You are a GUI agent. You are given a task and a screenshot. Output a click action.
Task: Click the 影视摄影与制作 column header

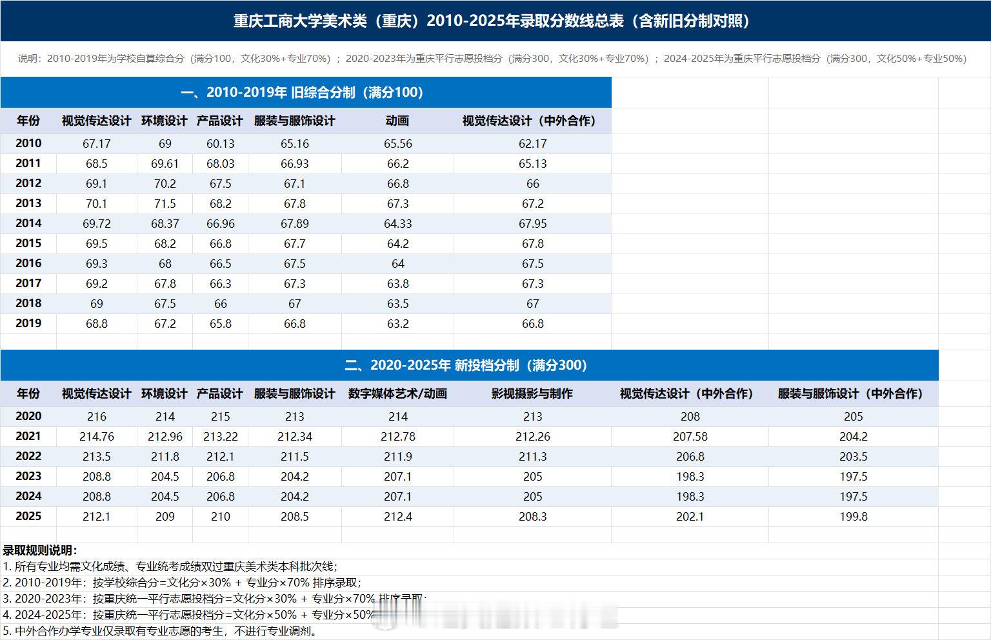tap(532, 394)
